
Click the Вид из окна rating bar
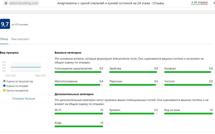pos(188,114)
